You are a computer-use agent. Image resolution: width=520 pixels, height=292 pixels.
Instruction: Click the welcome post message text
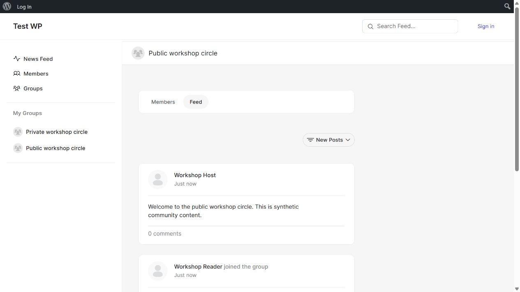pyautogui.click(x=223, y=211)
